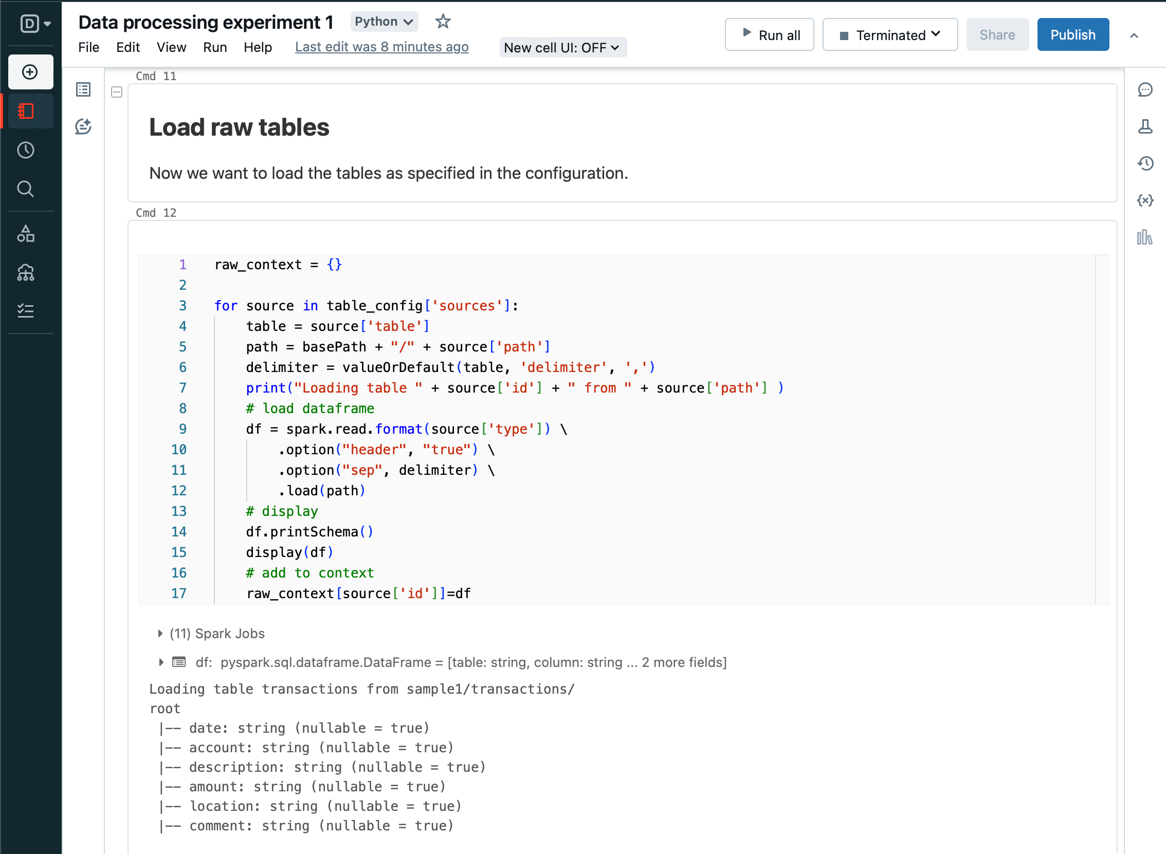The height and width of the screenshot is (854, 1166).
Task: Toggle the New cell UI: OFF switch
Action: (562, 48)
